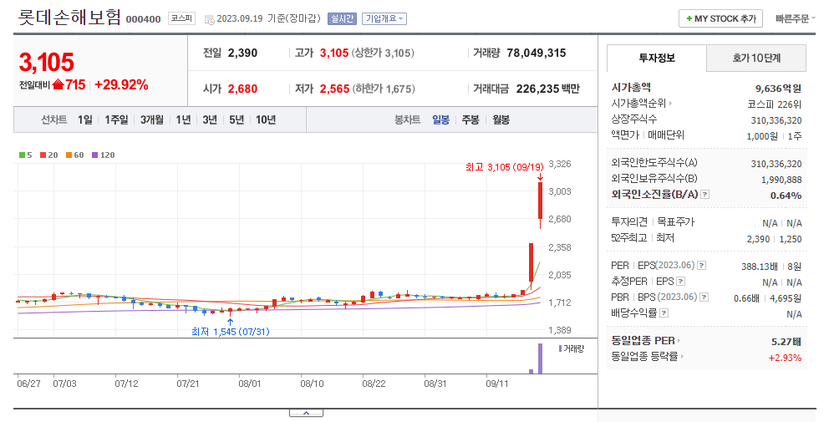824x422 pixels.
Task: Click the 저가 price 2,565
Action: click(335, 89)
